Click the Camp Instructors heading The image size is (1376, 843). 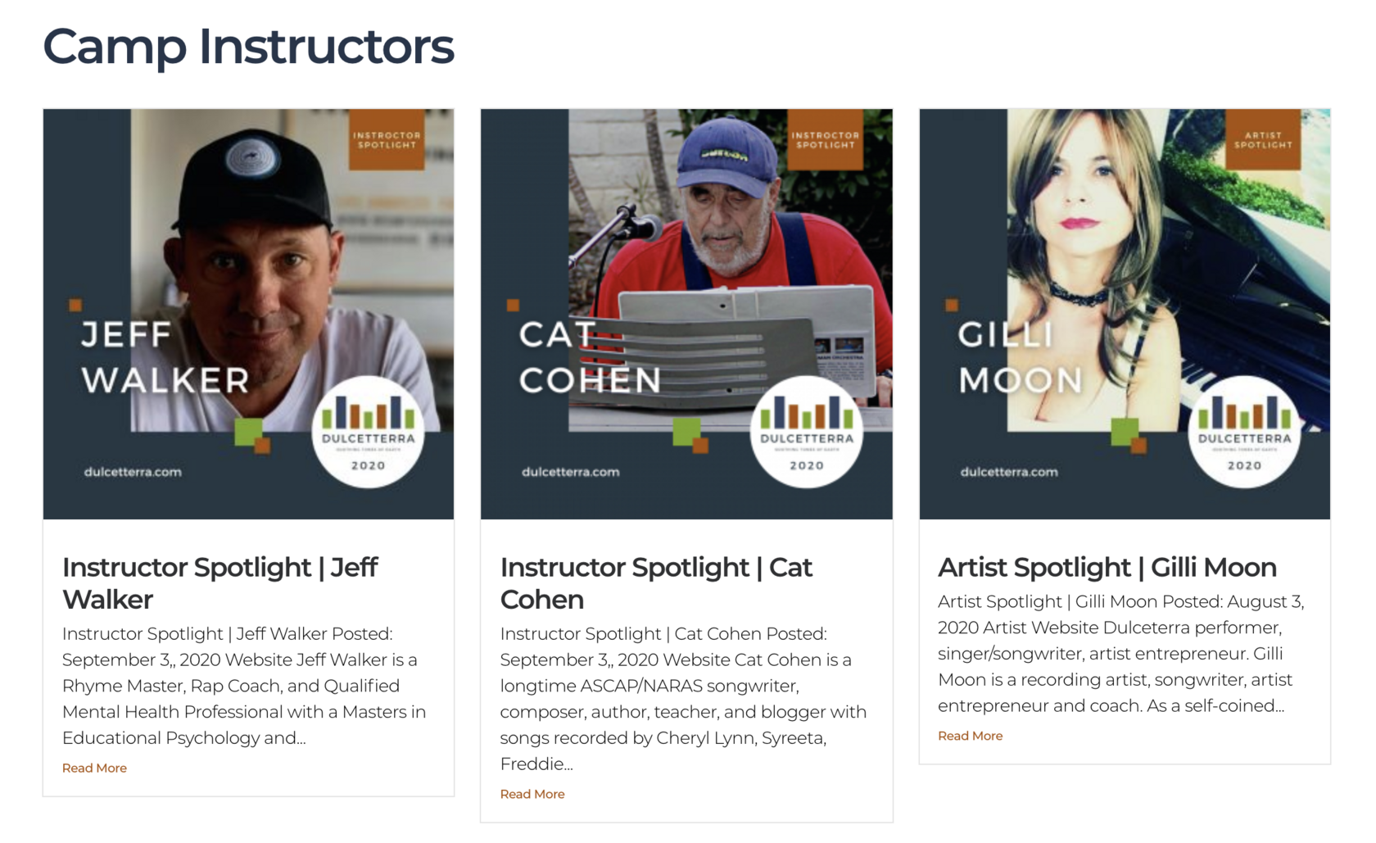pyautogui.click(x=248, y=47)
